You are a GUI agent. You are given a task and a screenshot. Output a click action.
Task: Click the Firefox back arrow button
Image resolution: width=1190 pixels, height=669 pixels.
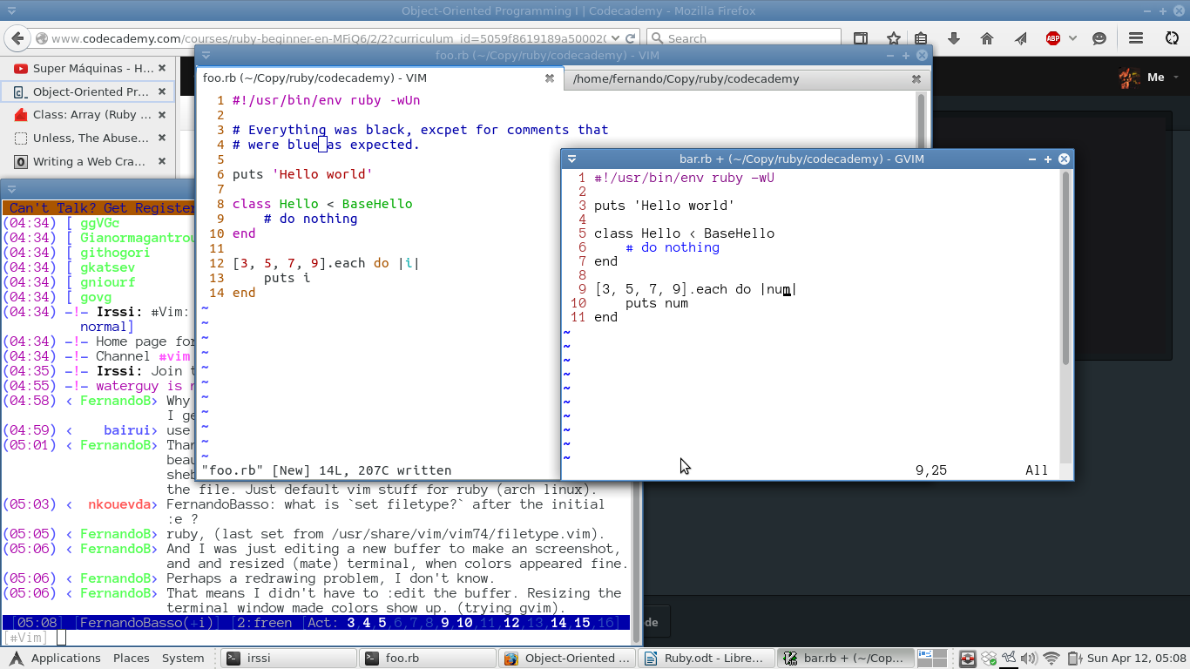point(17,38)
